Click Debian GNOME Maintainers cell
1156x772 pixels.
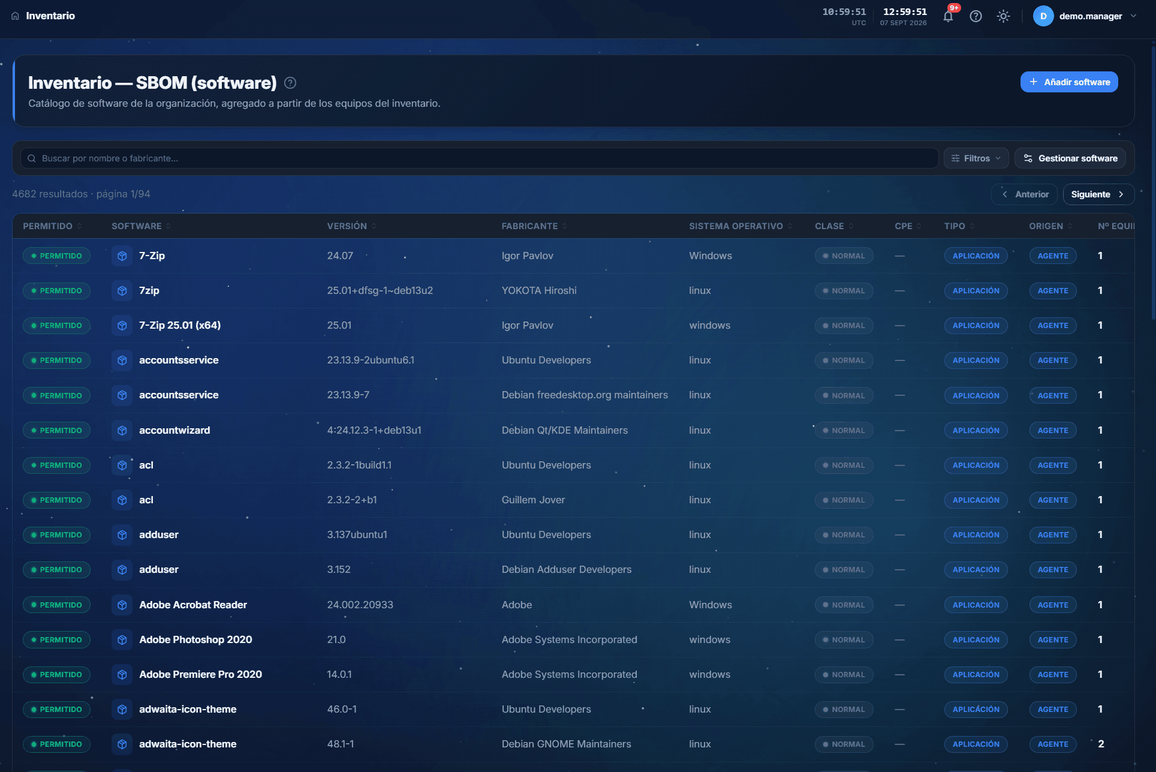[567, 744]
